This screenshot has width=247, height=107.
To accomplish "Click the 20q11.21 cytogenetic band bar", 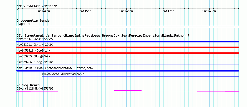I will click(x=128, y=27).
